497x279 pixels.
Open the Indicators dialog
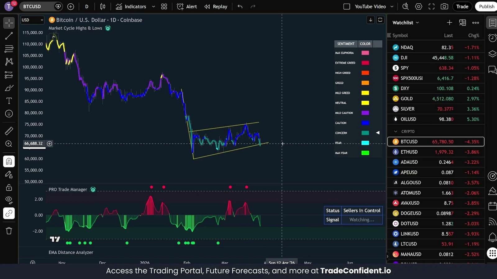(x=131, y=7)
